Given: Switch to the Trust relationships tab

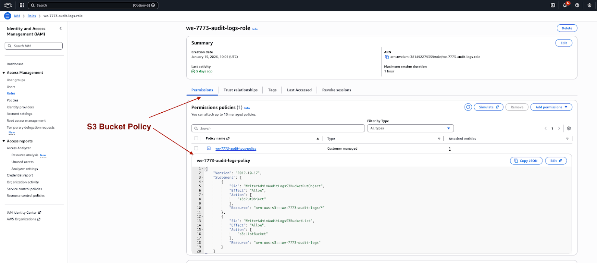Looking at the screenshot, I should pyautogui.click(x=241, y=90).
